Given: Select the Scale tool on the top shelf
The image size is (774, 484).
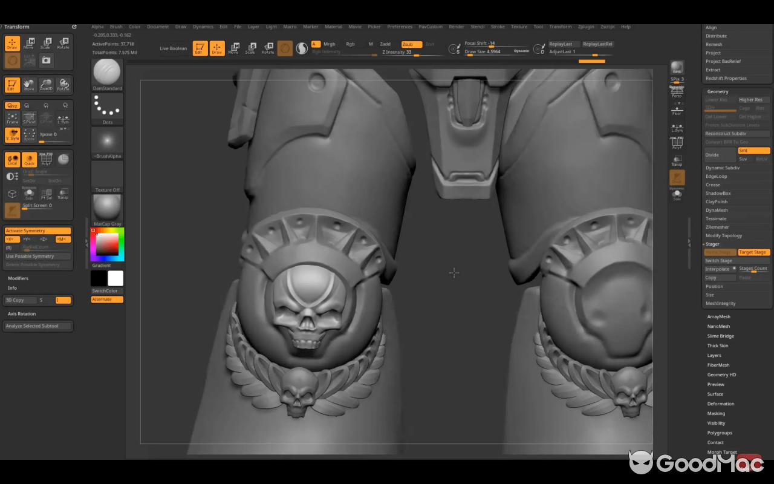Looking at the screenshot, I should coord(250,48).
